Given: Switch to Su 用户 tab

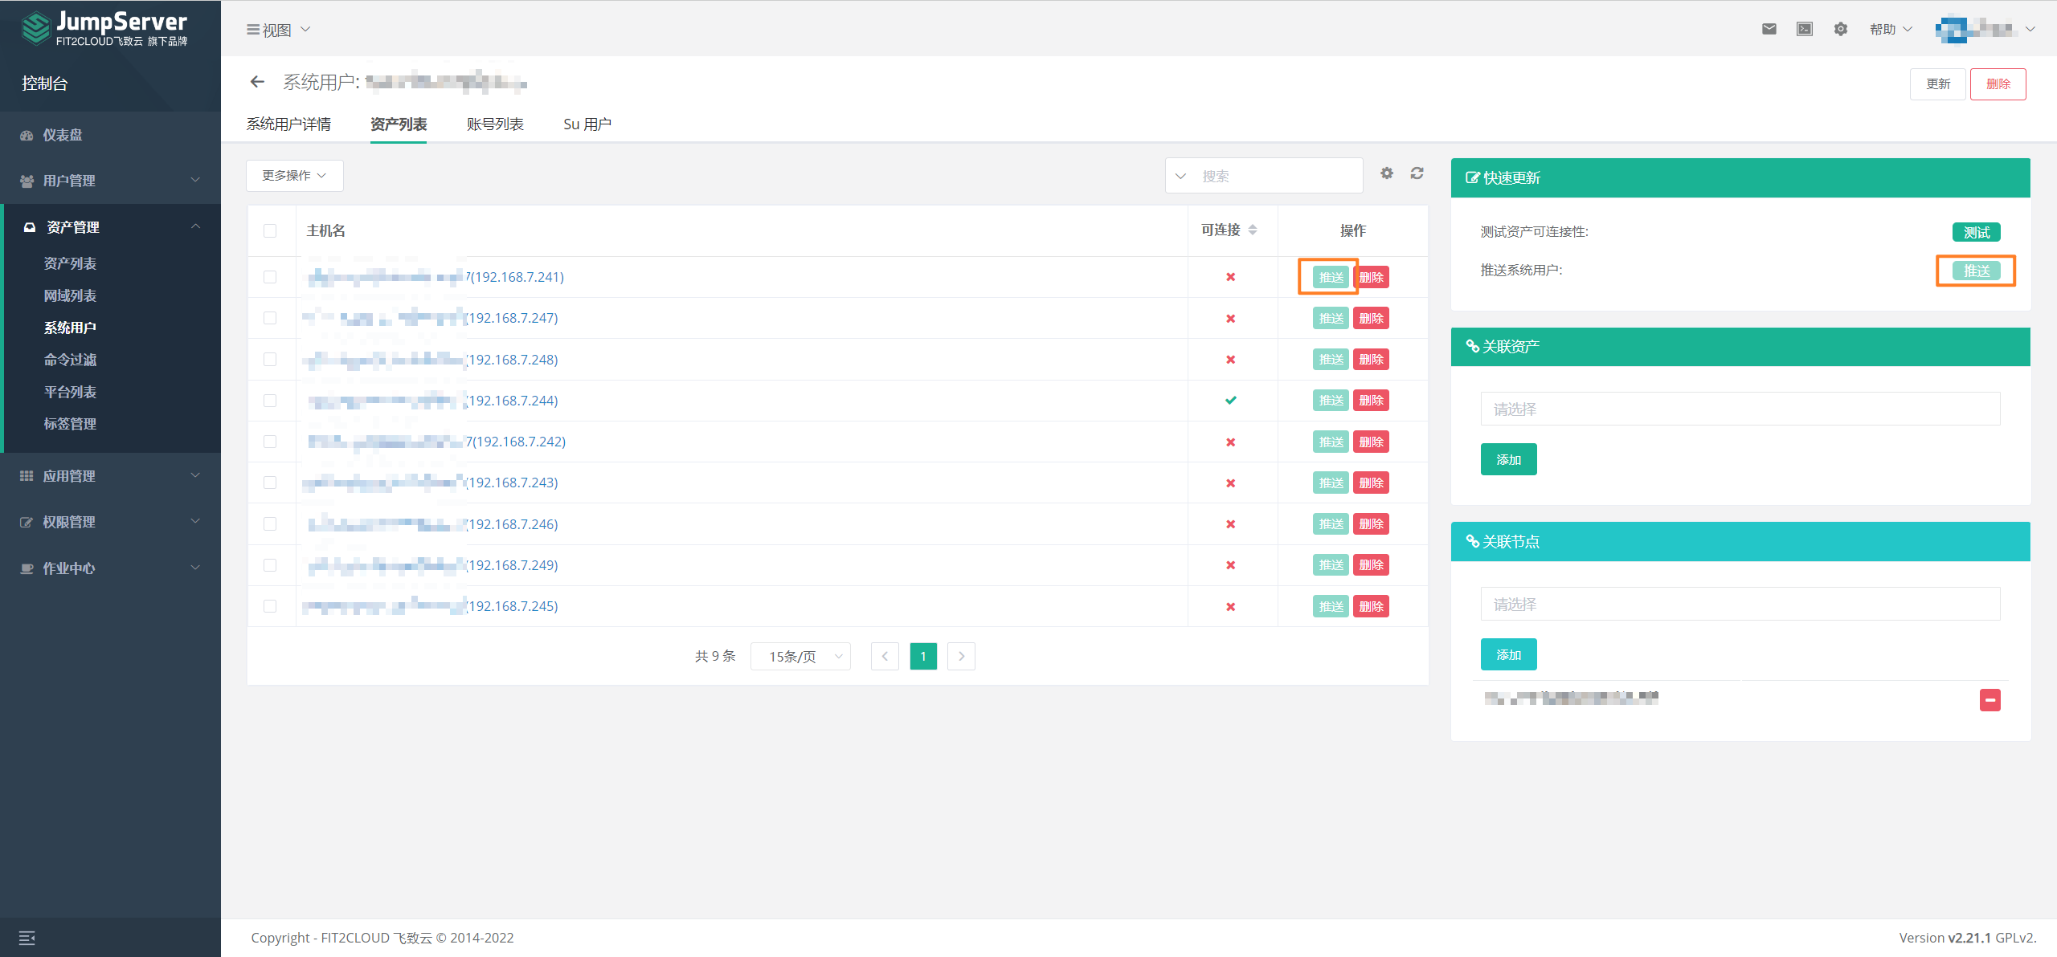Looking at the screenshot, I should [x=587, y=124].
